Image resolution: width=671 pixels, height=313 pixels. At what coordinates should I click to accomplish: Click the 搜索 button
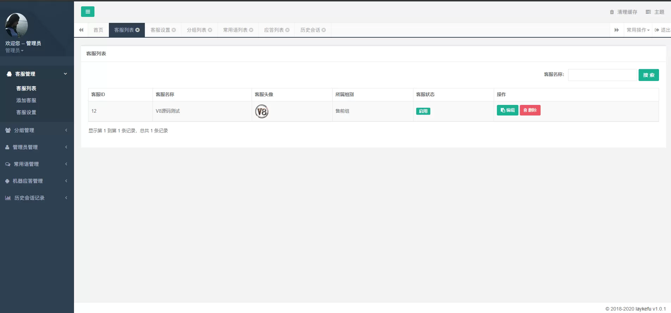coord(648,75)
